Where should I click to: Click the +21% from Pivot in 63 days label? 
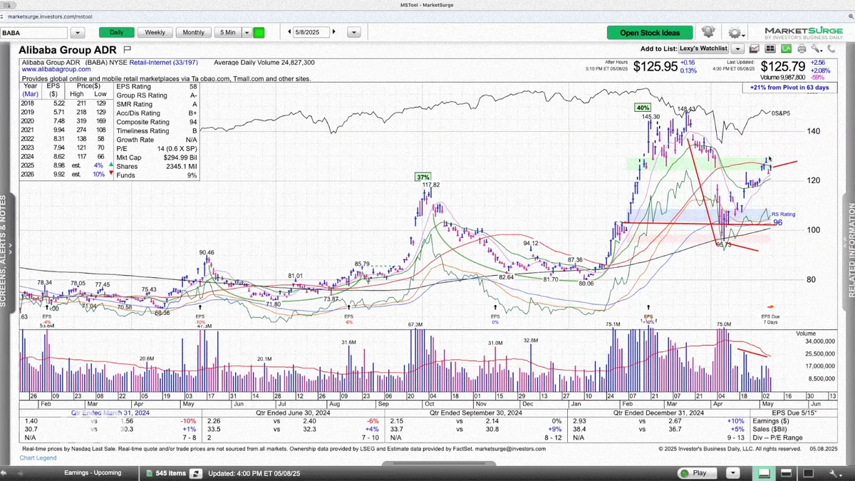pos(789,88)
